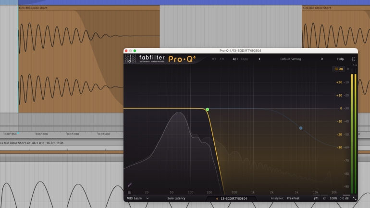Click the 0:07:350 timeline ruler marker
370x208 pixels.
[x=73, y=134]
